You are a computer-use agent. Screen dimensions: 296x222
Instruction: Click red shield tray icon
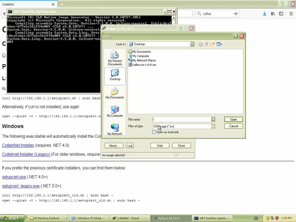277,218
